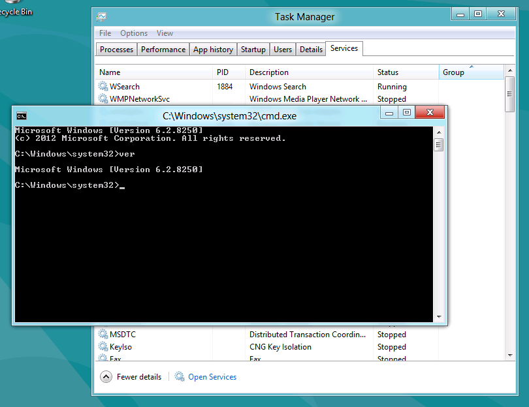Image resolution: width=529 pixels, height=407 pixels.
Task: Click the Task Manager scrollbar down arrow
Action: pyautogui.click(x=510, y=355)
